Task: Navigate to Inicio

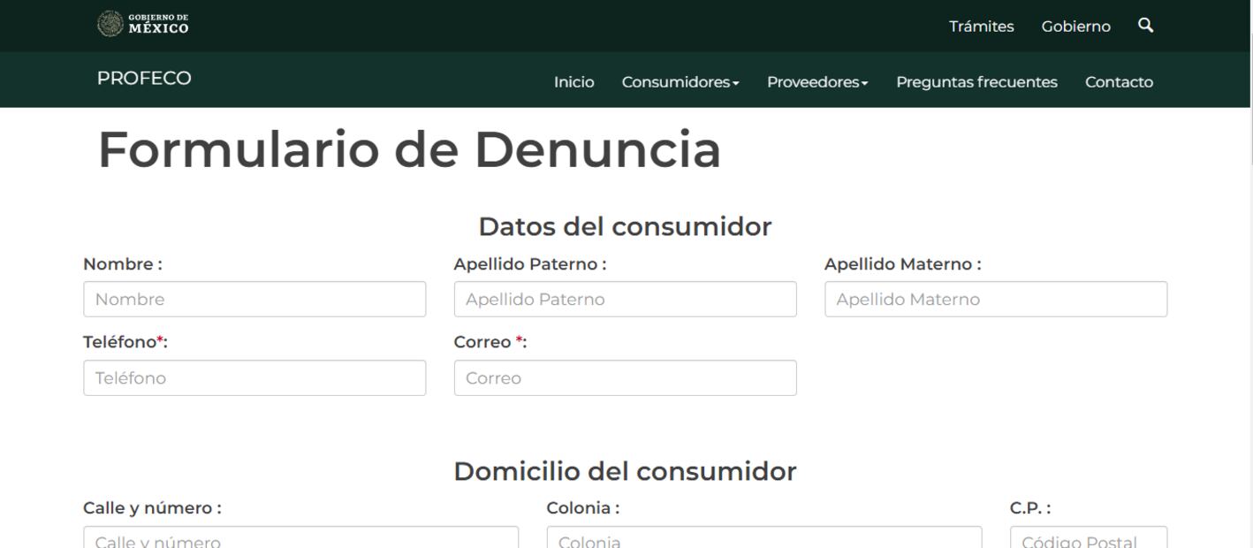Action: (573, 82)
